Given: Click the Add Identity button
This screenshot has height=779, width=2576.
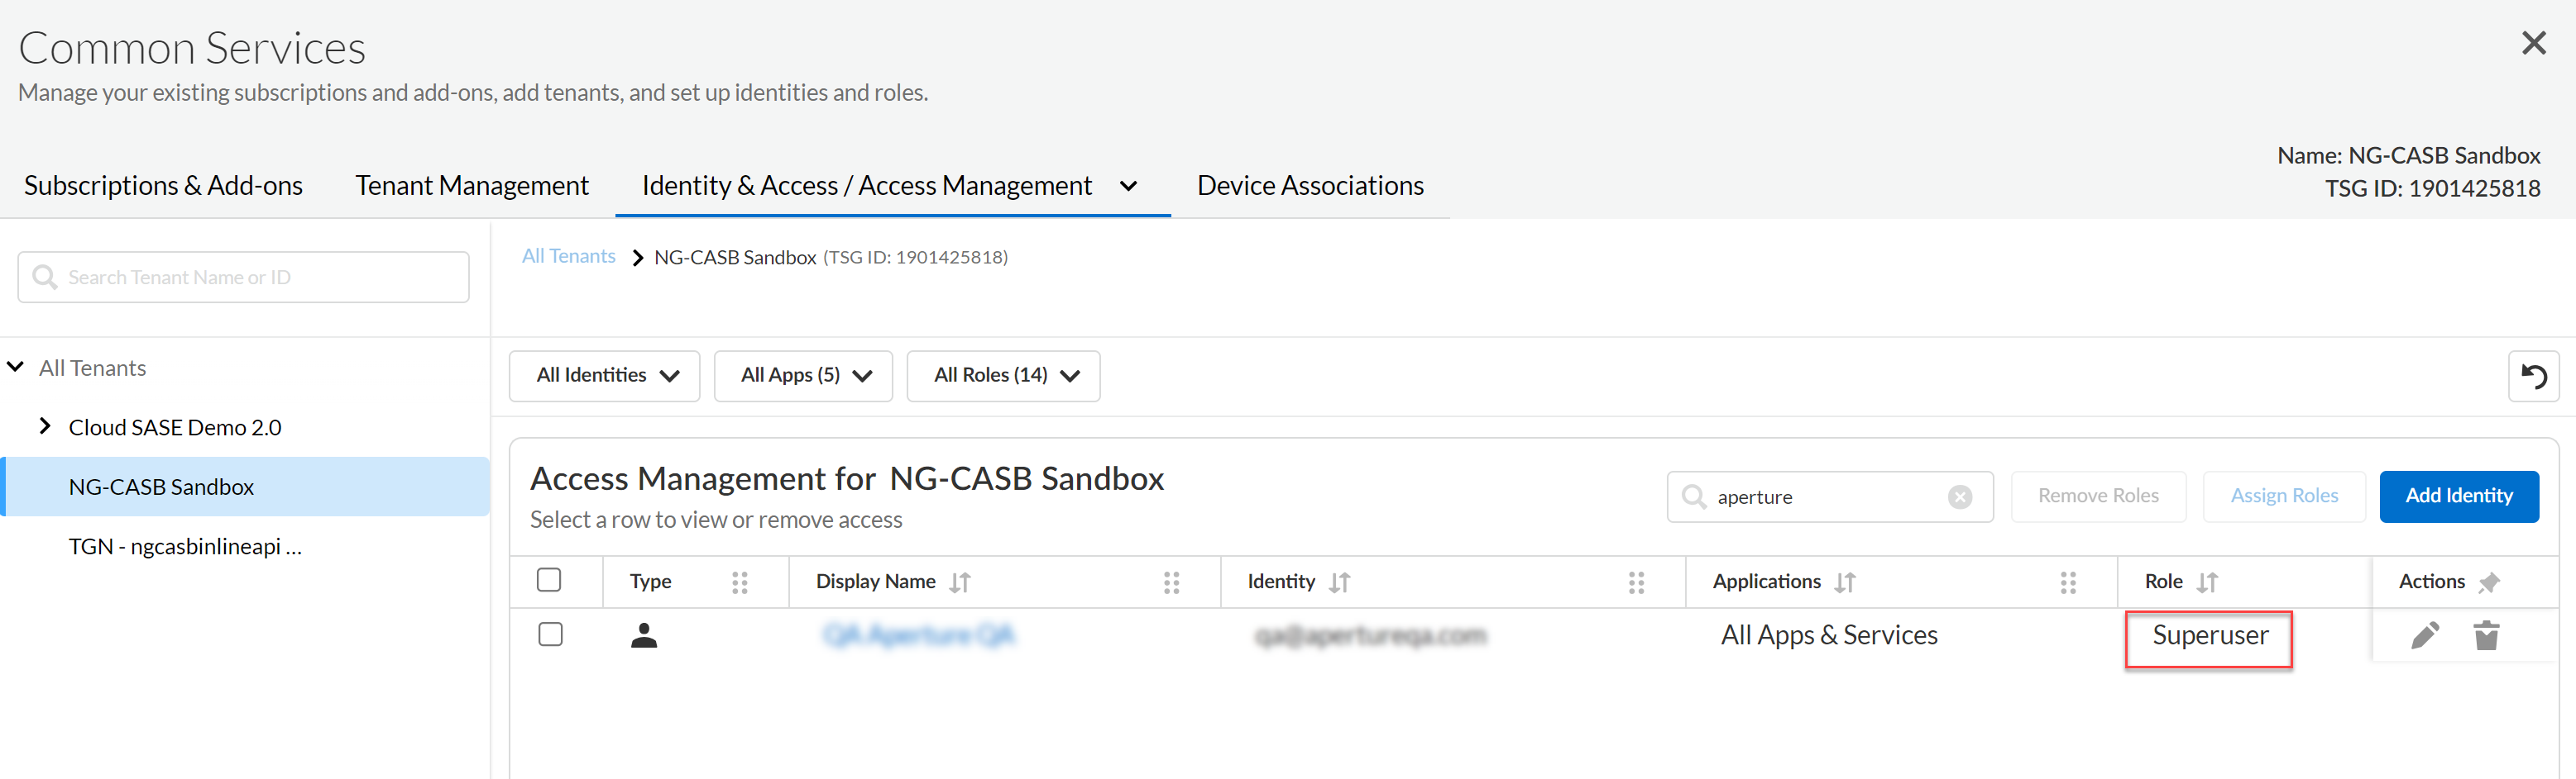Looking at the screenshot, I should pos(2458,496).
